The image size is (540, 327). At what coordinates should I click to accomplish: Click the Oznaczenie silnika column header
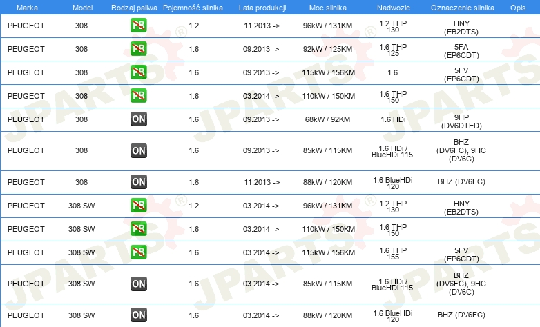tap(463, 8)
